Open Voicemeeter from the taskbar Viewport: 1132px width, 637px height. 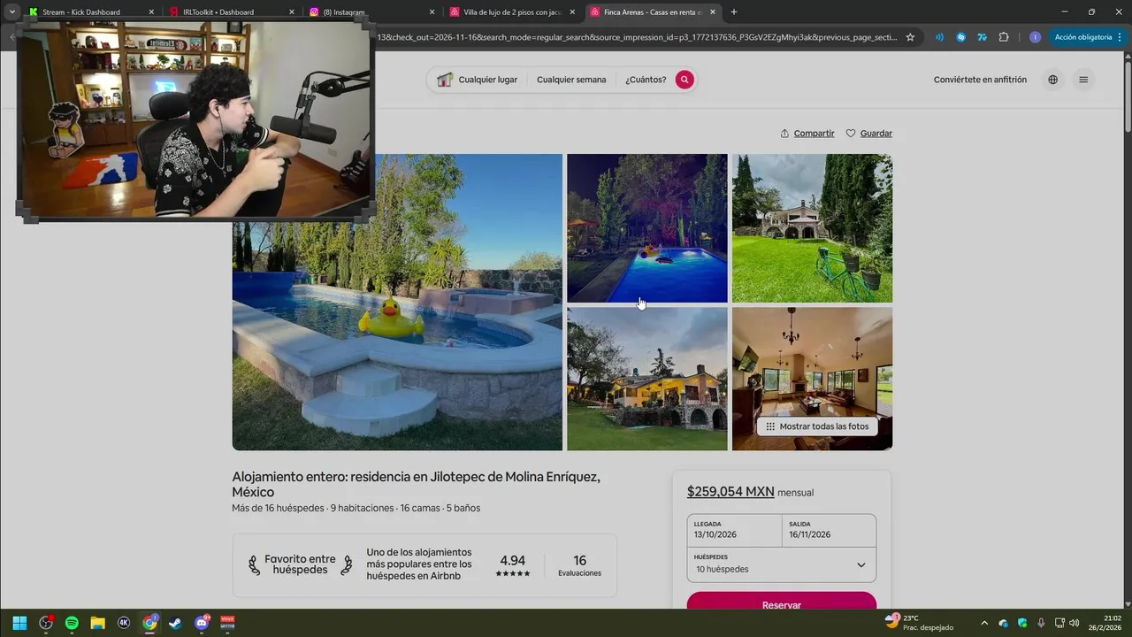click(x=227, y=623)
